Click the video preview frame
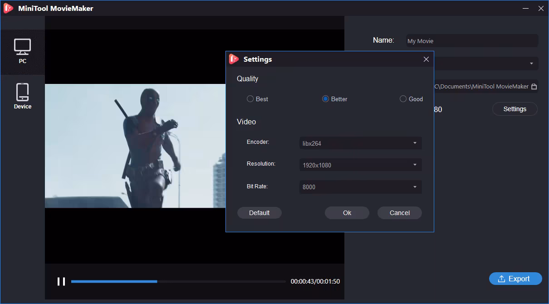The image size is (549, 304). [x=194, y=146]
